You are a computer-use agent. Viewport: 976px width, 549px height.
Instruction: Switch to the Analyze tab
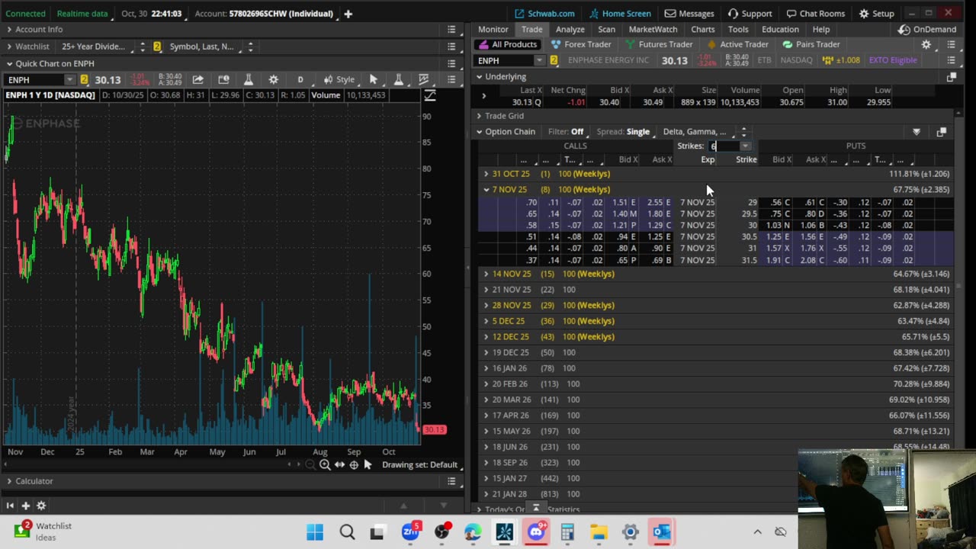pos(570,30)
